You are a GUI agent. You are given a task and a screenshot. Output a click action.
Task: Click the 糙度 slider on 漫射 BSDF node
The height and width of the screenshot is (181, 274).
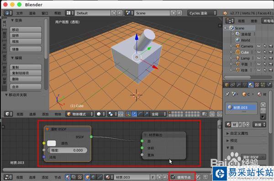coord(67,150)
